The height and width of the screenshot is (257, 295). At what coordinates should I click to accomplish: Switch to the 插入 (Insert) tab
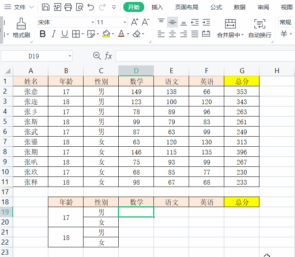(x=157, y=7)
